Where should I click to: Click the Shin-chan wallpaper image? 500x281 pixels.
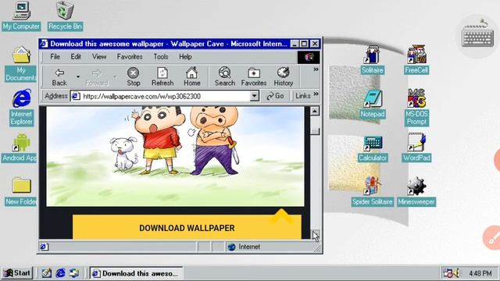pos(175,156)
